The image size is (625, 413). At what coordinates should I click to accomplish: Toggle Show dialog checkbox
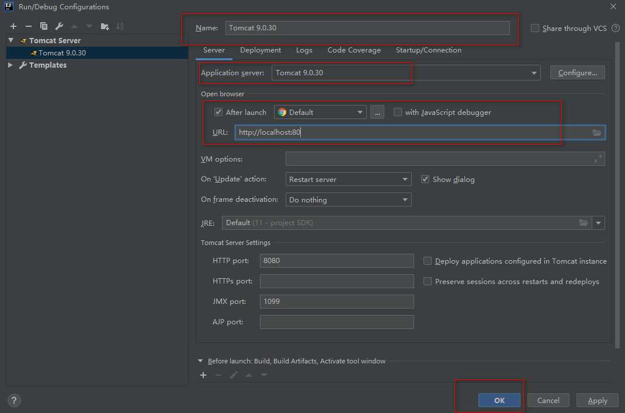point(425,179)
